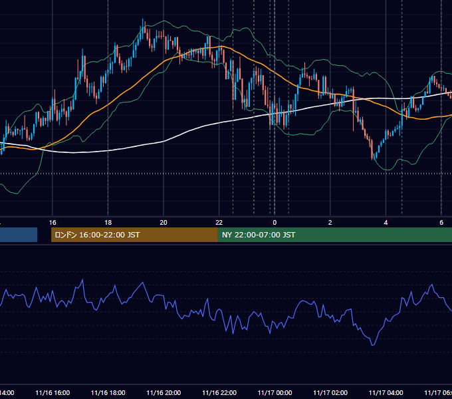
Task: Click the 20 hour axis label
Action: [164, 222]
